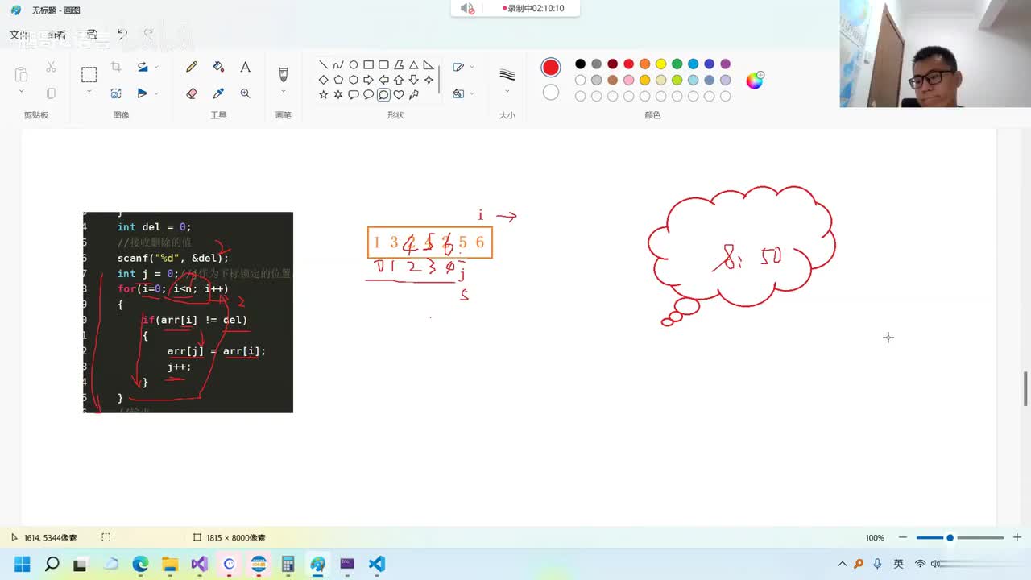Select primary color 1 red circle
This screenshot has height=580, width=1031.
551,68
